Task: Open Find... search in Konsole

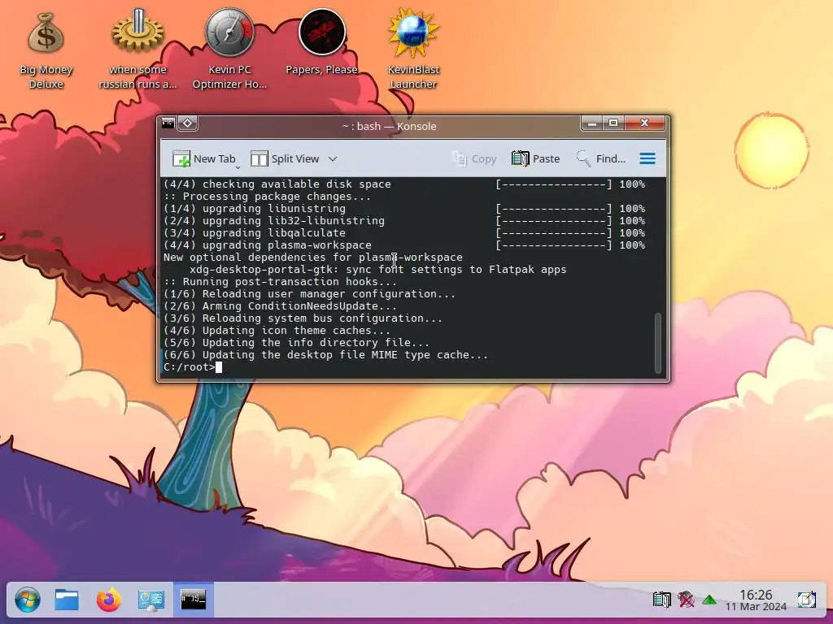Action: point(601,158)
